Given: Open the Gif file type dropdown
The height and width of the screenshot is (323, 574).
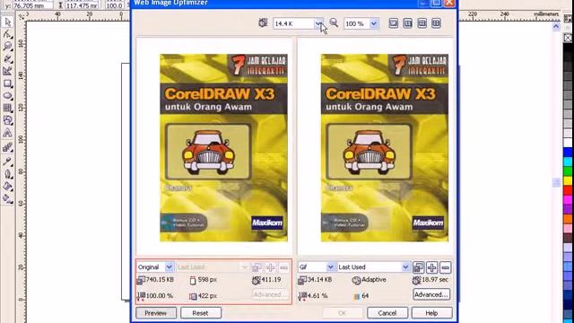Looking at the screenshot, I should coord(330,267).
